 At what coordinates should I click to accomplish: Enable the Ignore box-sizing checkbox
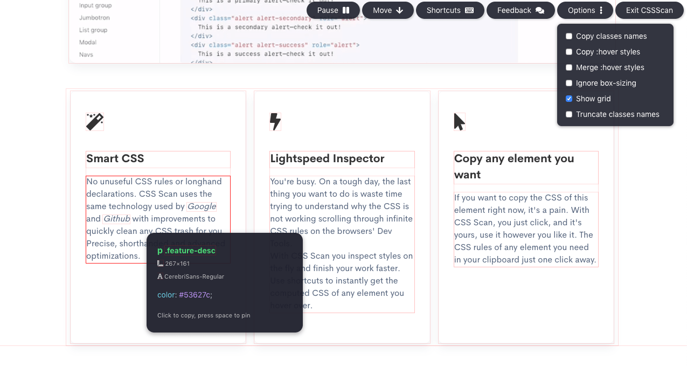click(x=569, y=83)
